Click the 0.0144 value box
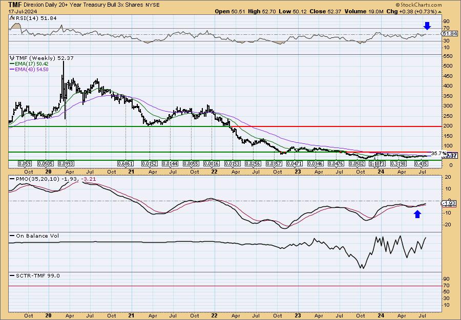The height and width of the screenshot is (320, 461). coord(170,164)
